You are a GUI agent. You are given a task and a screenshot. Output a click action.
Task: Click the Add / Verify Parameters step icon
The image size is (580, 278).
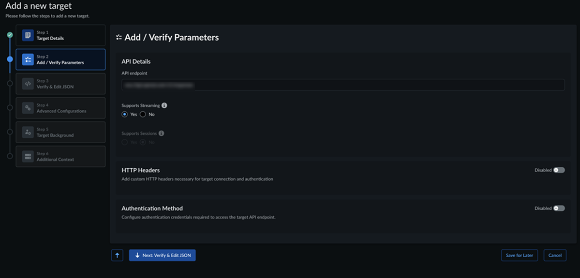pyautogui.click(x=28, y=59)
